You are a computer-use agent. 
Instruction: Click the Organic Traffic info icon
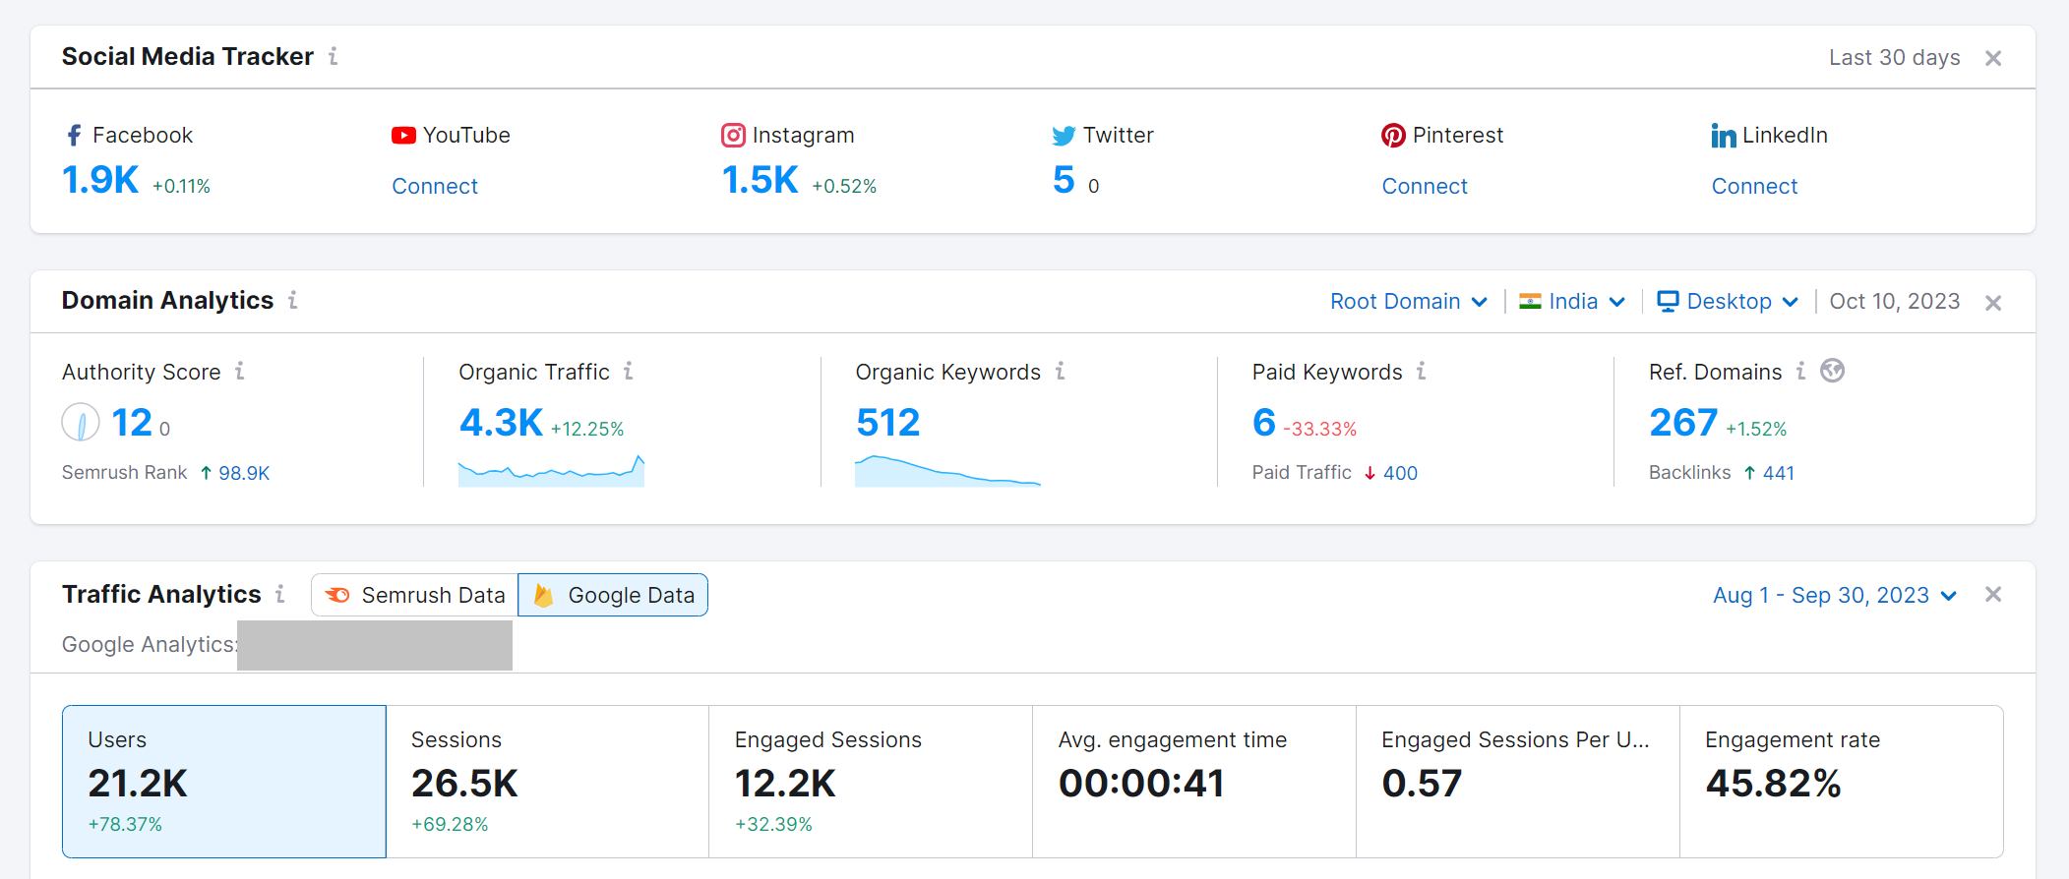click(x=629, y=372)
